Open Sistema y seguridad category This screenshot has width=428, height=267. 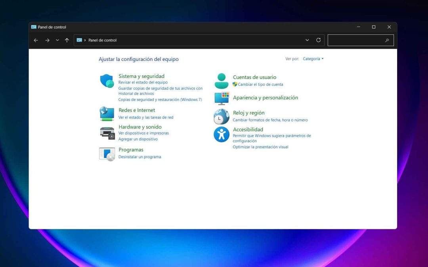pyautogui.click(x=141, y=76)
